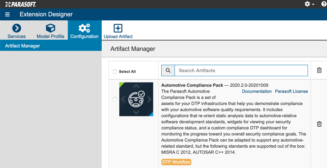
Task: Click the version 2020.2.0-20201009 text
Action: point(249,85)
